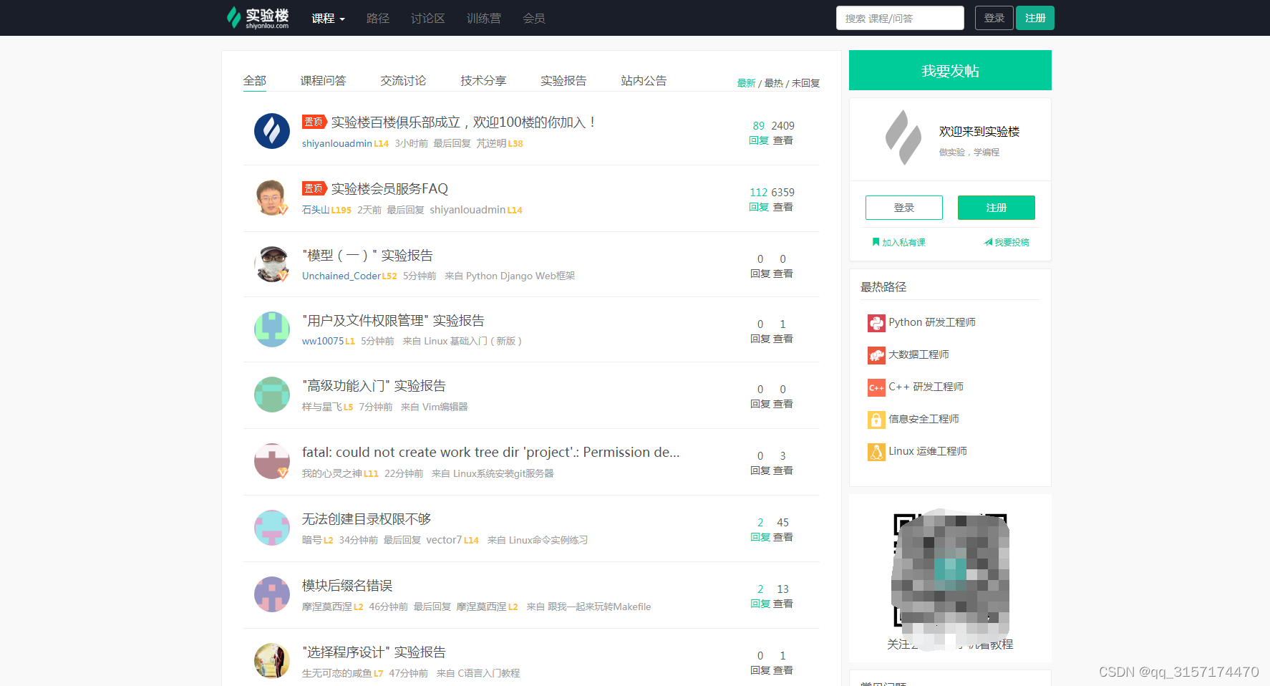Open "选择程序设计" 实验报告 post

pos(374,652)
